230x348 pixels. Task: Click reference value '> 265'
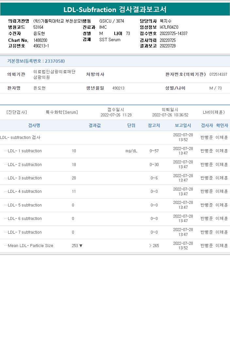pos(154,246)
